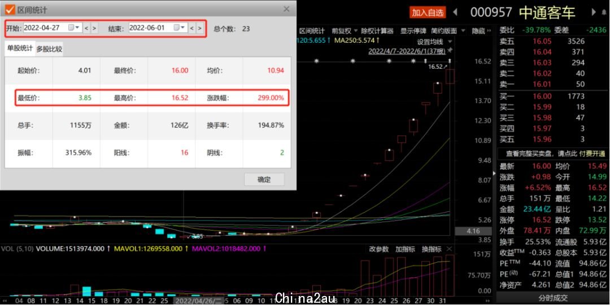
Task: Click 隐藏 to collapse the side panel
Action: point(481,30)
